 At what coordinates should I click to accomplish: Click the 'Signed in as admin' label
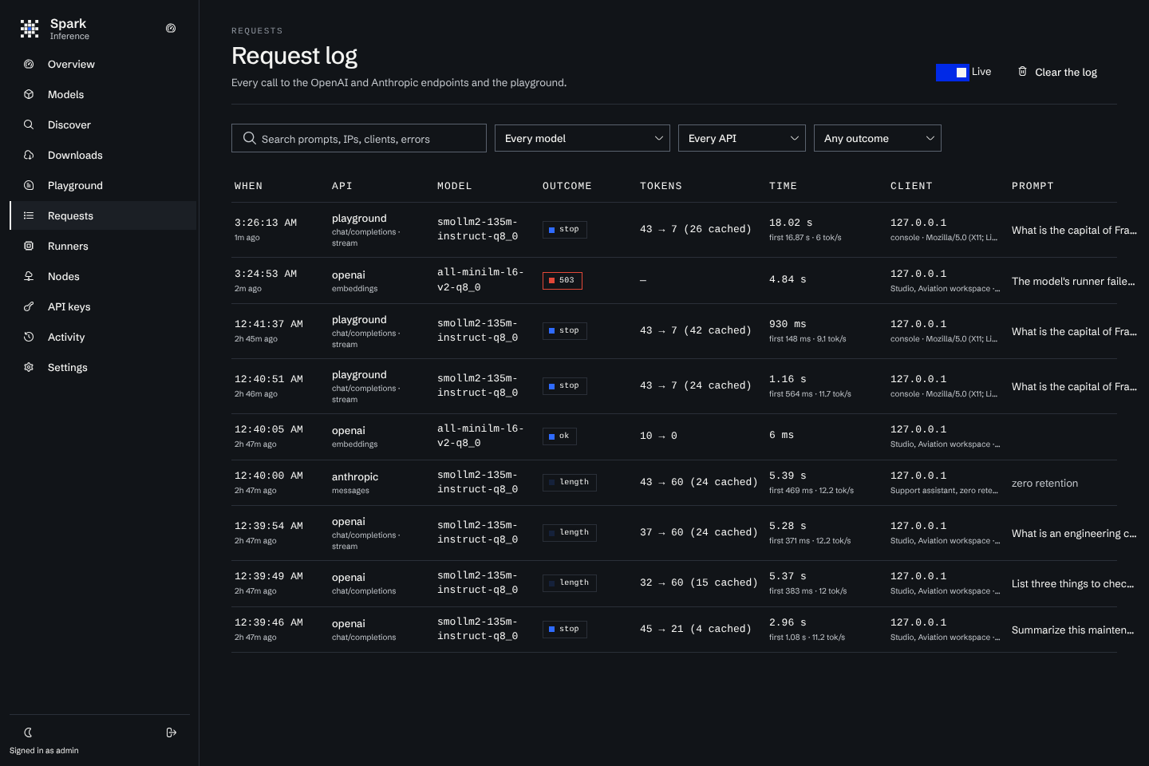coord(44,750)
